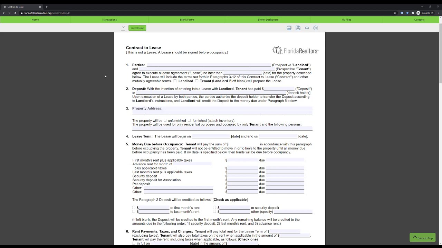Click the 'Contract to Lease' heading text
Image resolution: width=442 pixels, height=248 pixels.
tap(143, 48)
